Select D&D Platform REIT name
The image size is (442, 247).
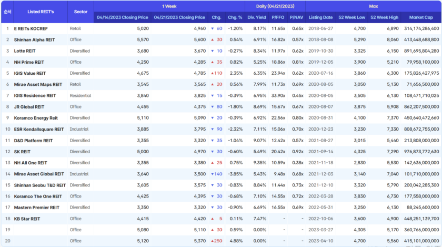point(33,141)
